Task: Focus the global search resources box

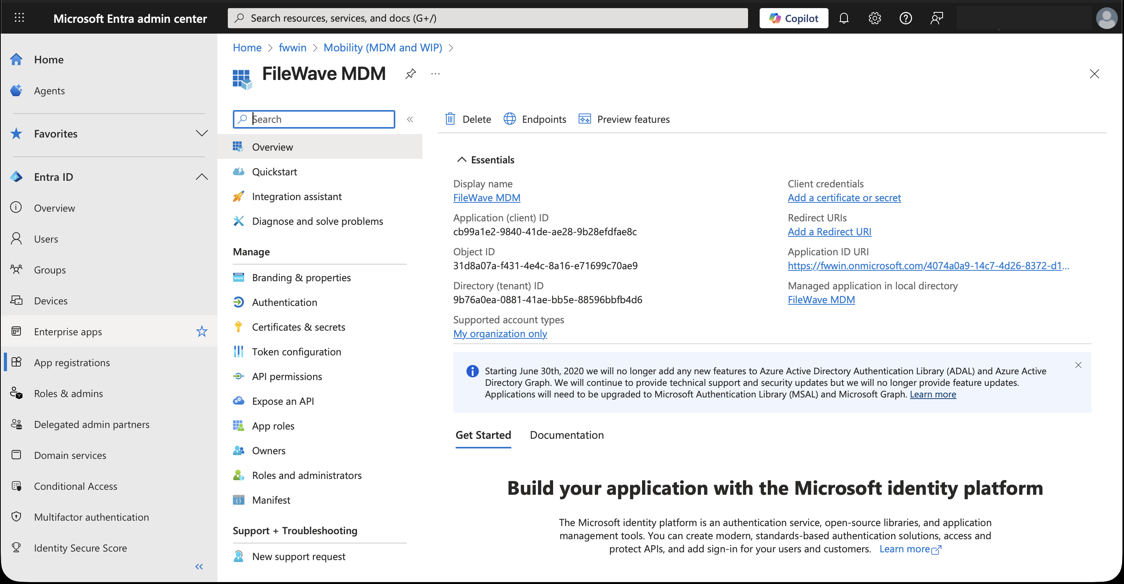Action: [487, 18]
